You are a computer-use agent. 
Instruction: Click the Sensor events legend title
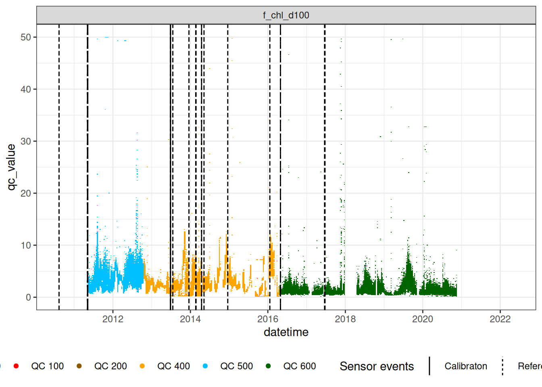377,366
